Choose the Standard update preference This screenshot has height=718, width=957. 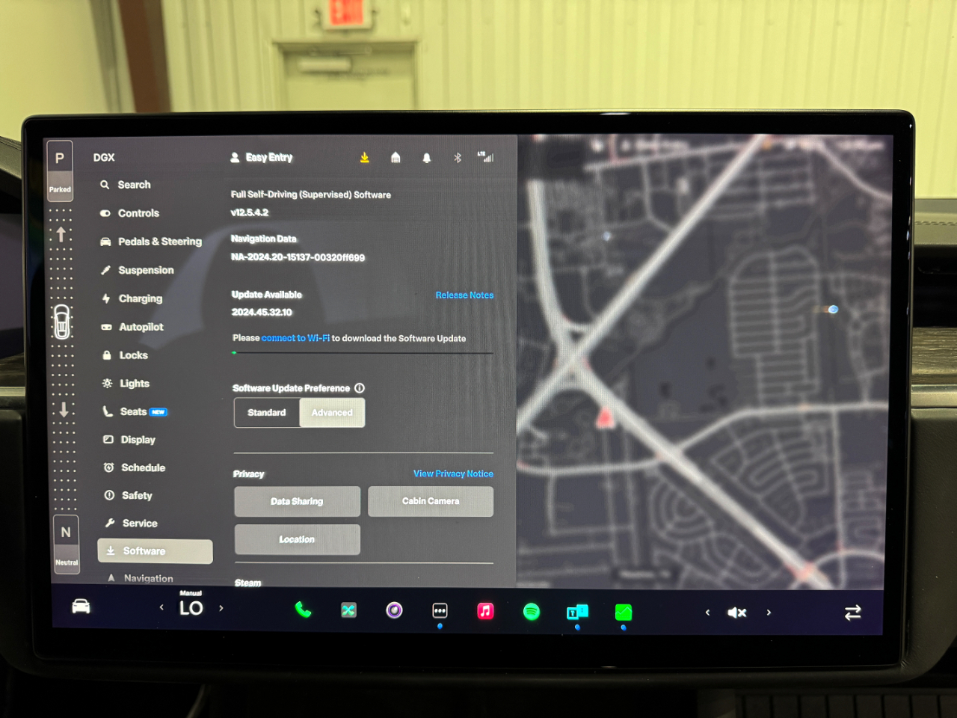coord(267,413)
